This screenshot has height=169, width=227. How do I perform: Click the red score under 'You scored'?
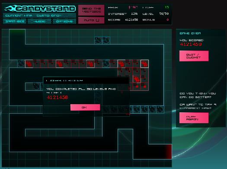click(x=191, y=44)
